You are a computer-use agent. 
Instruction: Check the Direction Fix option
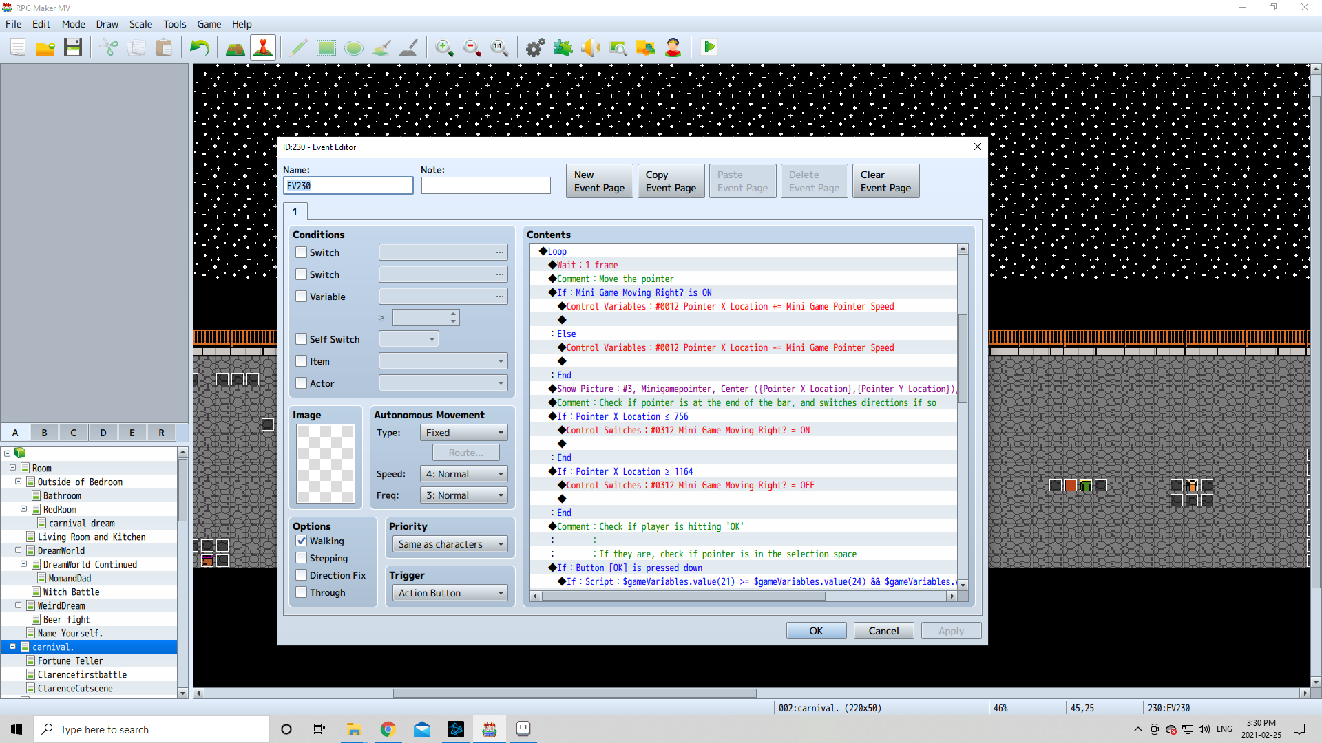301,575
